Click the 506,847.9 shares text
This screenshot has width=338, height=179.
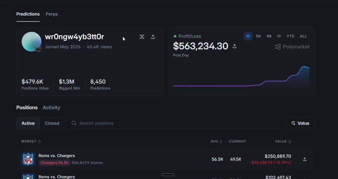tap(87, 163)
